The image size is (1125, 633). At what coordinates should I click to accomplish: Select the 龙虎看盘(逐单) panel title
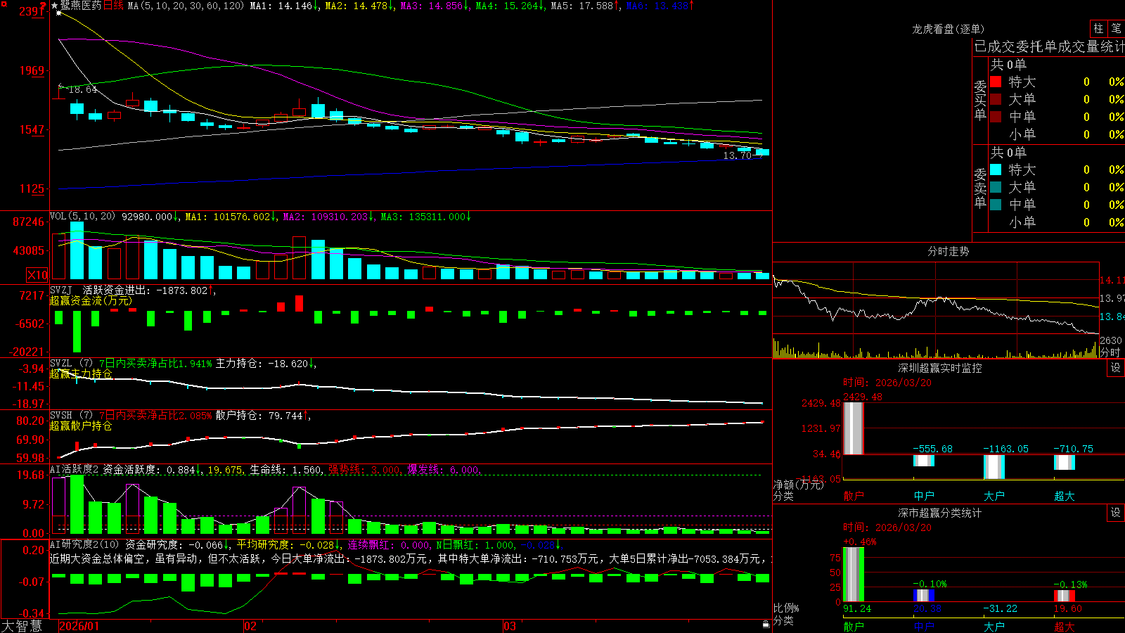948,29
